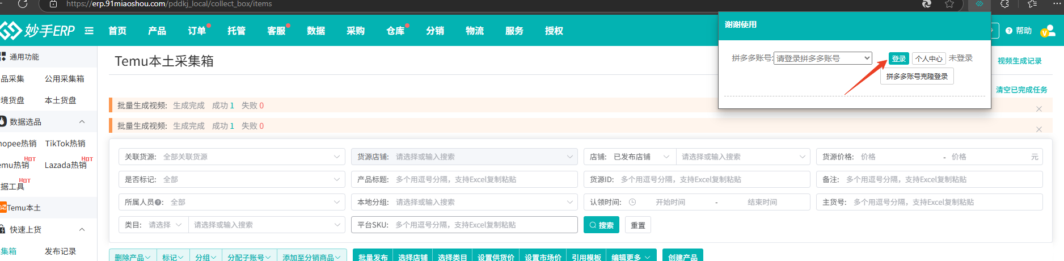
Task: Open Lazada热销 in the sidebar
Action: [66, 165]
